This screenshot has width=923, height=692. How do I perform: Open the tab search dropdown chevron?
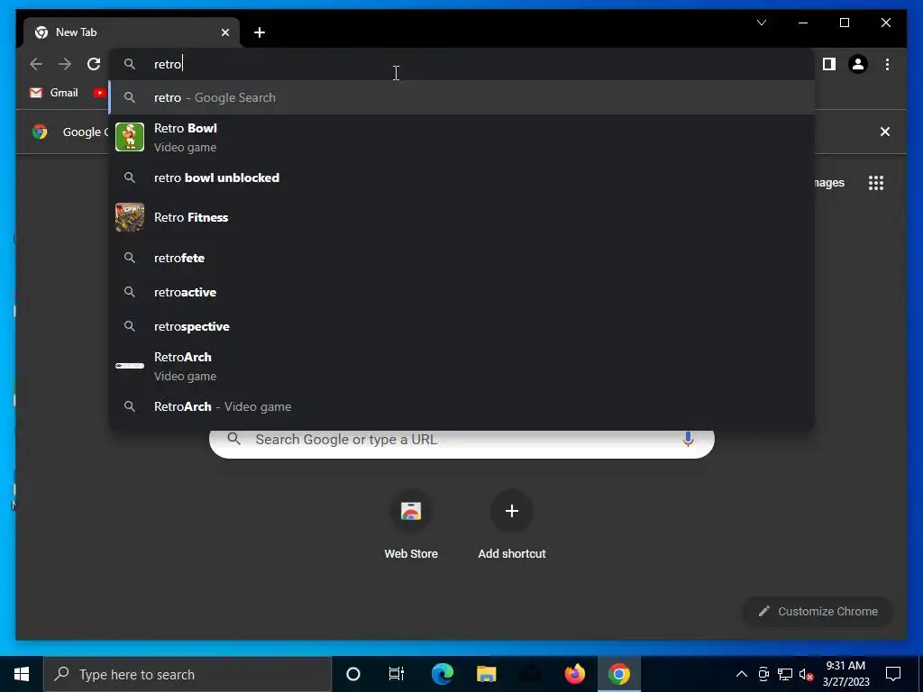click(x=761, y=23)
